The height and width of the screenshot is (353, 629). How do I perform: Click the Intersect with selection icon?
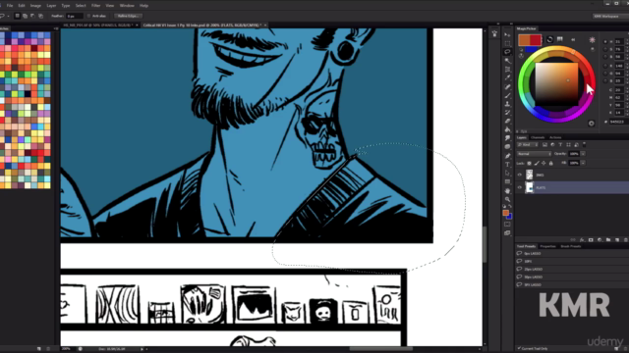coord(41,16)
